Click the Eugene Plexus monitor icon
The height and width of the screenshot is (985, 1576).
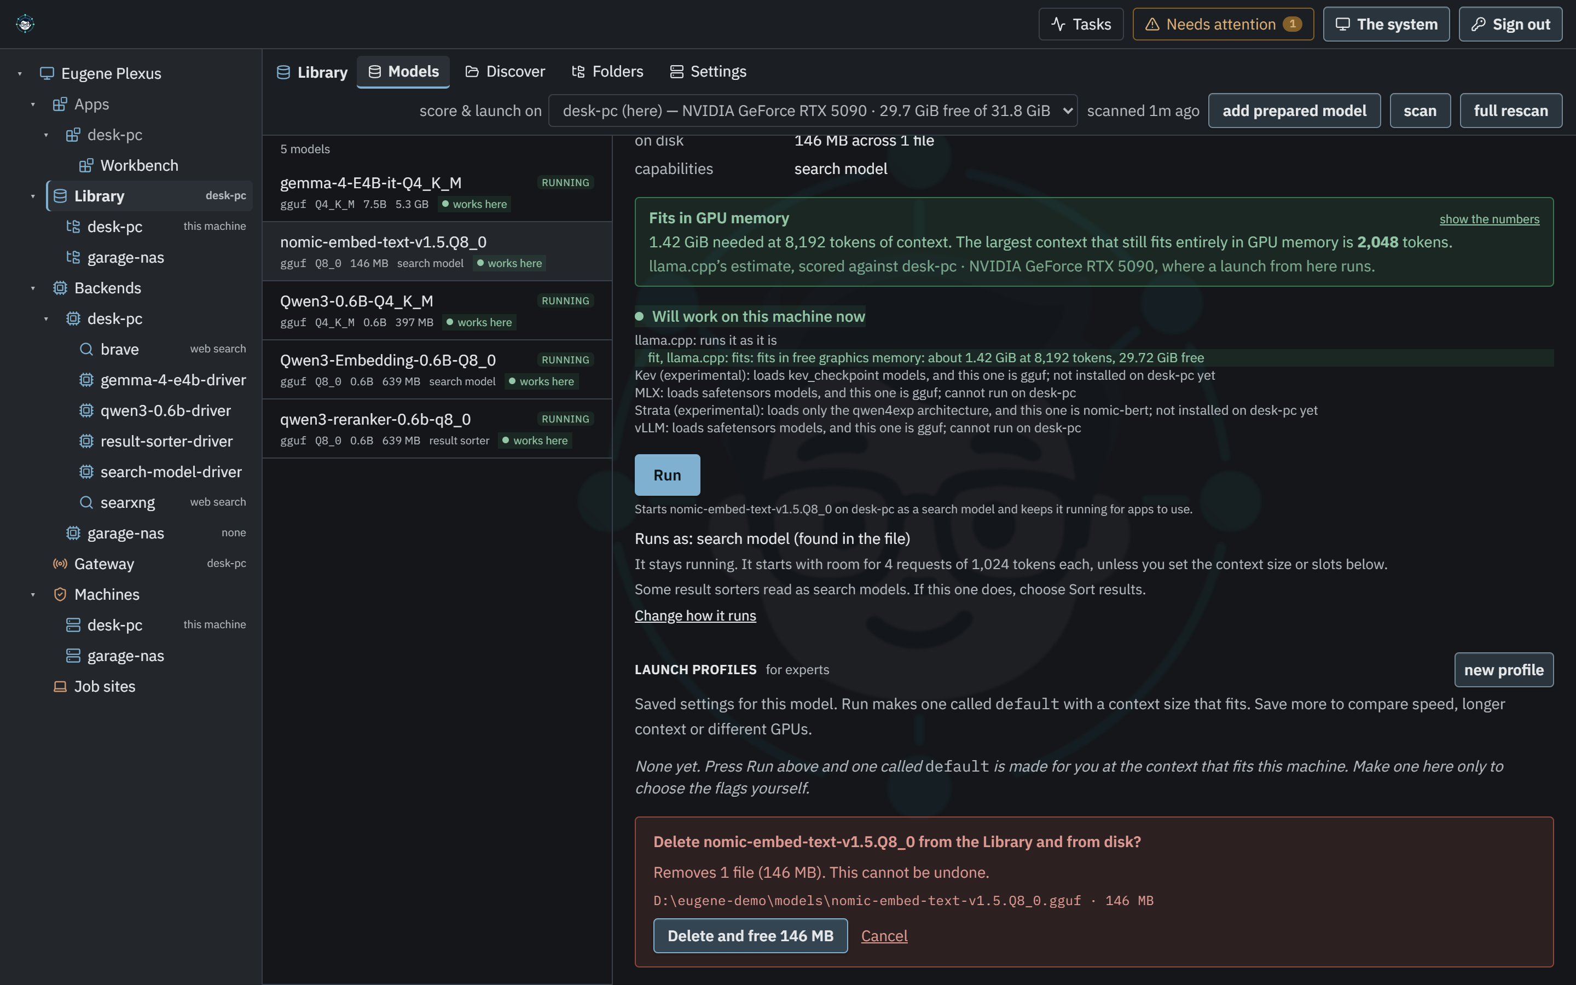[x=47, y=73]
